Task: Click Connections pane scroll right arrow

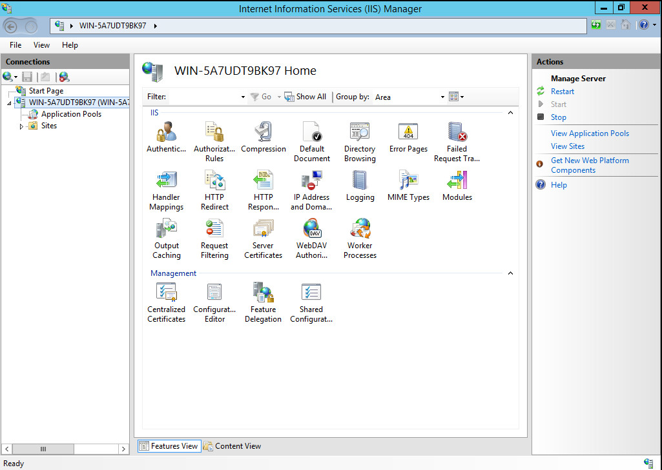Action: point(123,449)
